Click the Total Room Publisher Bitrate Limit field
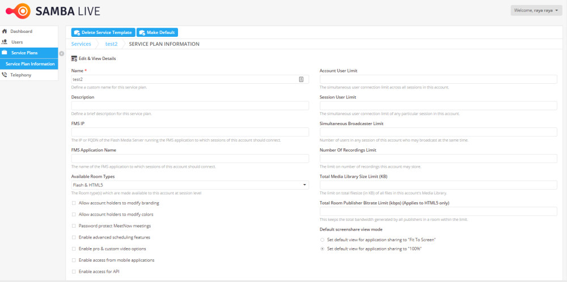 [438, 211]
